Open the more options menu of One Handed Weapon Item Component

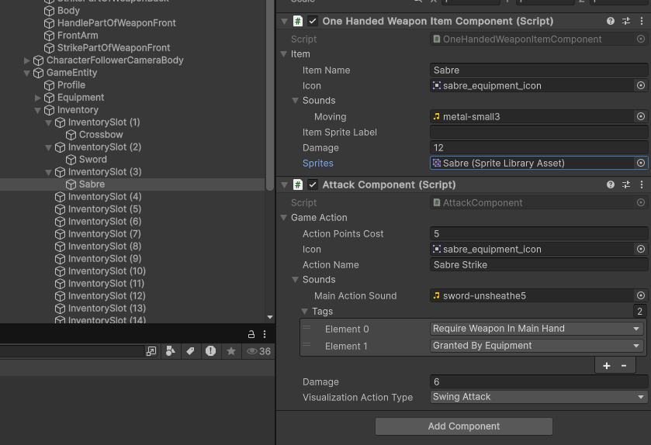pos(642,21)
